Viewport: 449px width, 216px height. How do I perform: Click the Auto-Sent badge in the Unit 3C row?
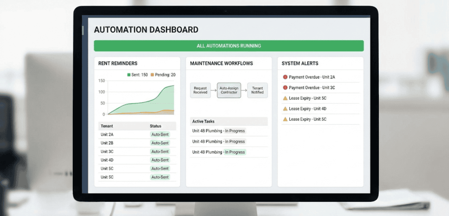pyautogui.click(x=160, y=152)
